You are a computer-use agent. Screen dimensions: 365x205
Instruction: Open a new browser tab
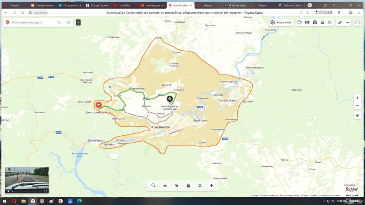coord(309,5)
